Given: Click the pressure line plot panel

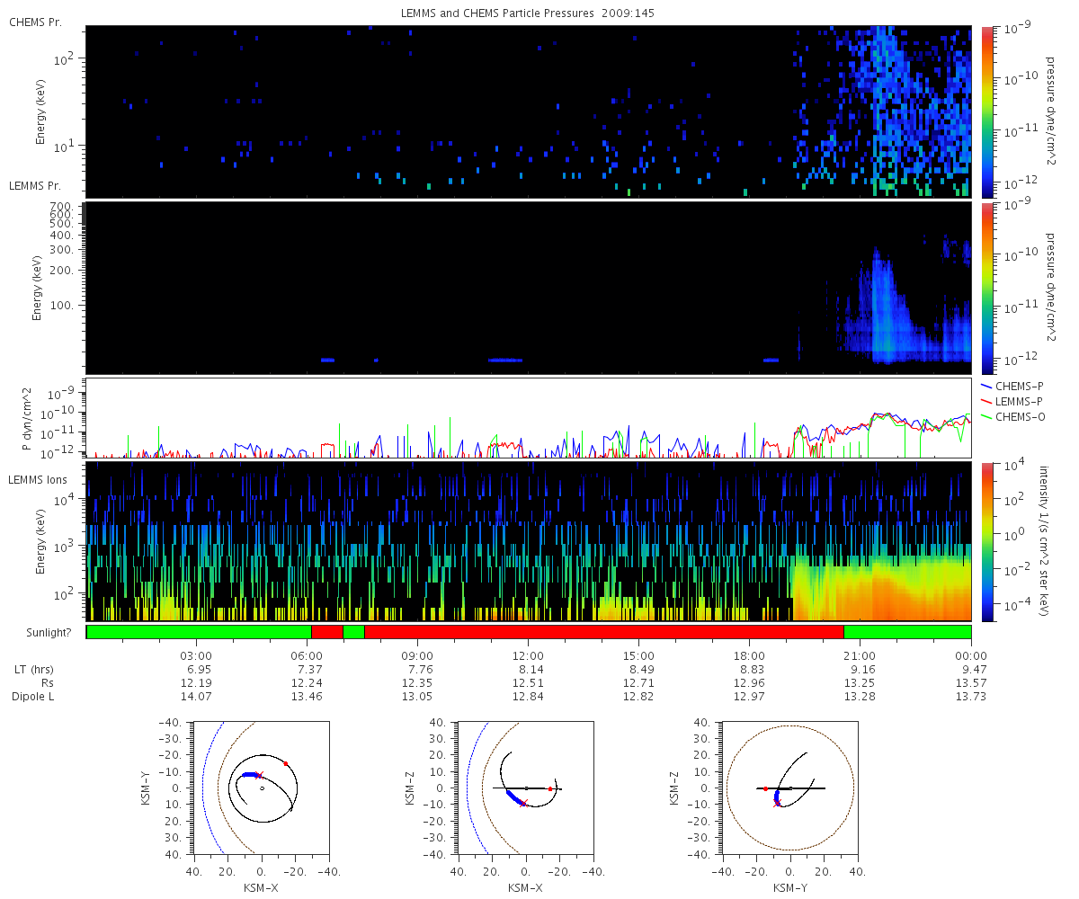Looking at the screenshot, I should click(x=529, y=418).
